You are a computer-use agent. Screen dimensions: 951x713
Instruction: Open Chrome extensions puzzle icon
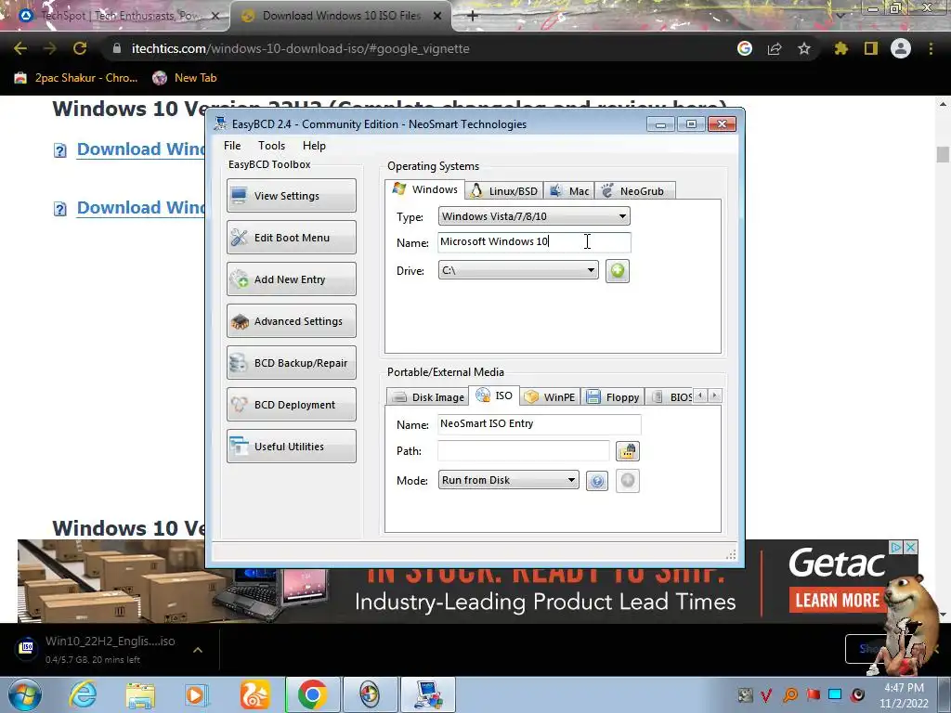click(840, 48)
